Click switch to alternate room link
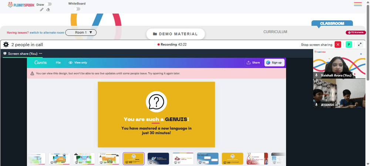The image size is (370, 166). click(x=47, y=33)
